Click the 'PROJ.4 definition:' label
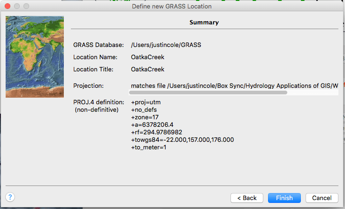 point(98,102)
